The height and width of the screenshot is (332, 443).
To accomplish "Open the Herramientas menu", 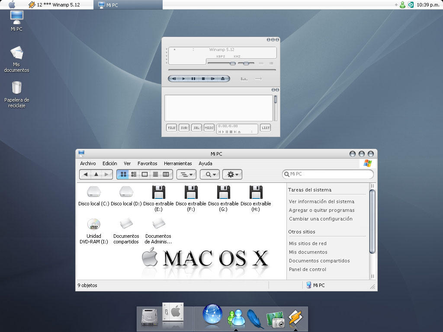I will [178, 163].
